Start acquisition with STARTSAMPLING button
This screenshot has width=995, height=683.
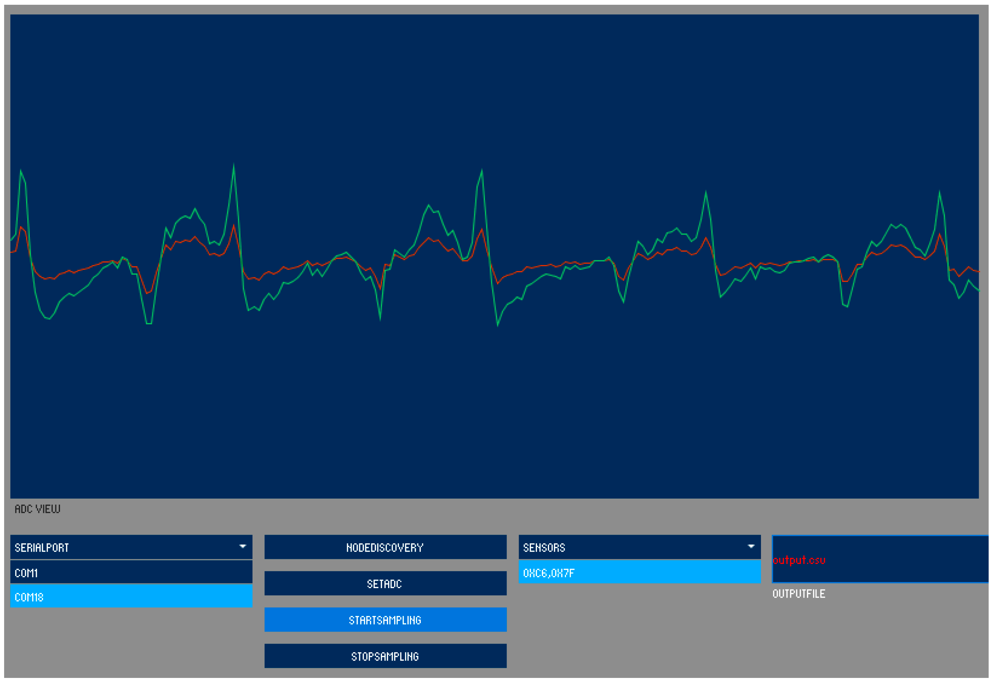click(385, 620)
